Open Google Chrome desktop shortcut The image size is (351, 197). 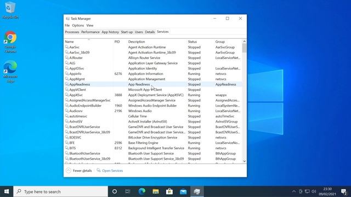(10, 42)
